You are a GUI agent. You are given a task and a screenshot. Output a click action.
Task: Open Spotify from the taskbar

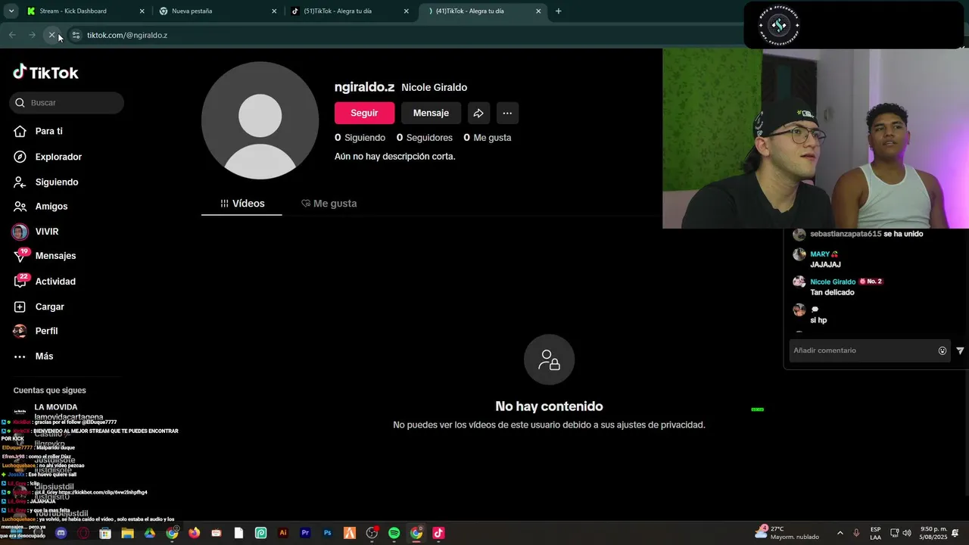tap(394, 533)
